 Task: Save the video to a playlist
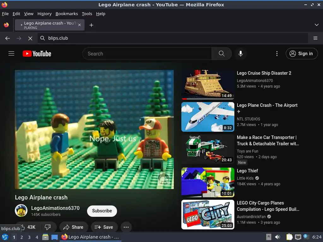click(104, 227)
